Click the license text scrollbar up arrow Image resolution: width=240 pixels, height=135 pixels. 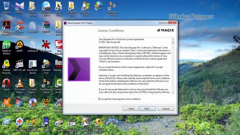[173, 39]
